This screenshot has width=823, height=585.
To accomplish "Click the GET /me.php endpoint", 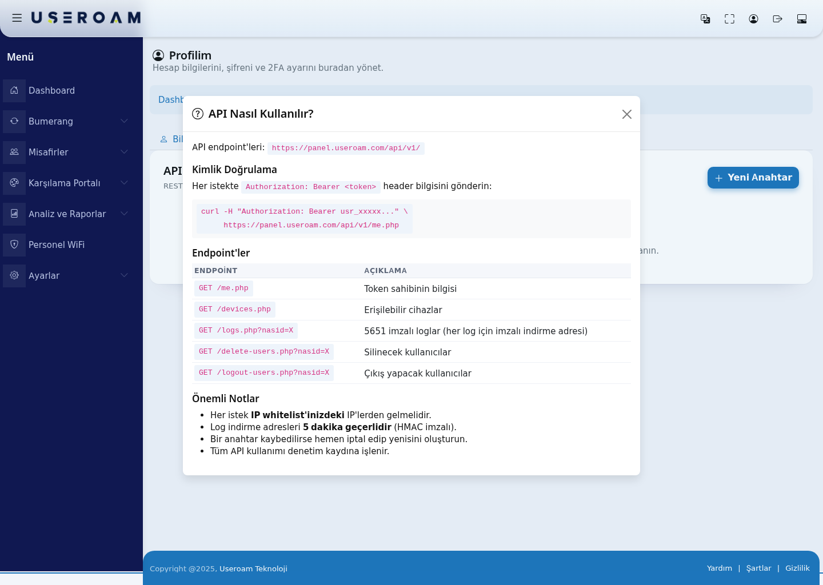I will pyautogui.click(x=223, y=289).
